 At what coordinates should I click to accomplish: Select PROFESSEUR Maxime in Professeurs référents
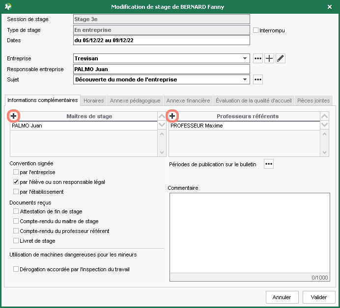[244, 126]
